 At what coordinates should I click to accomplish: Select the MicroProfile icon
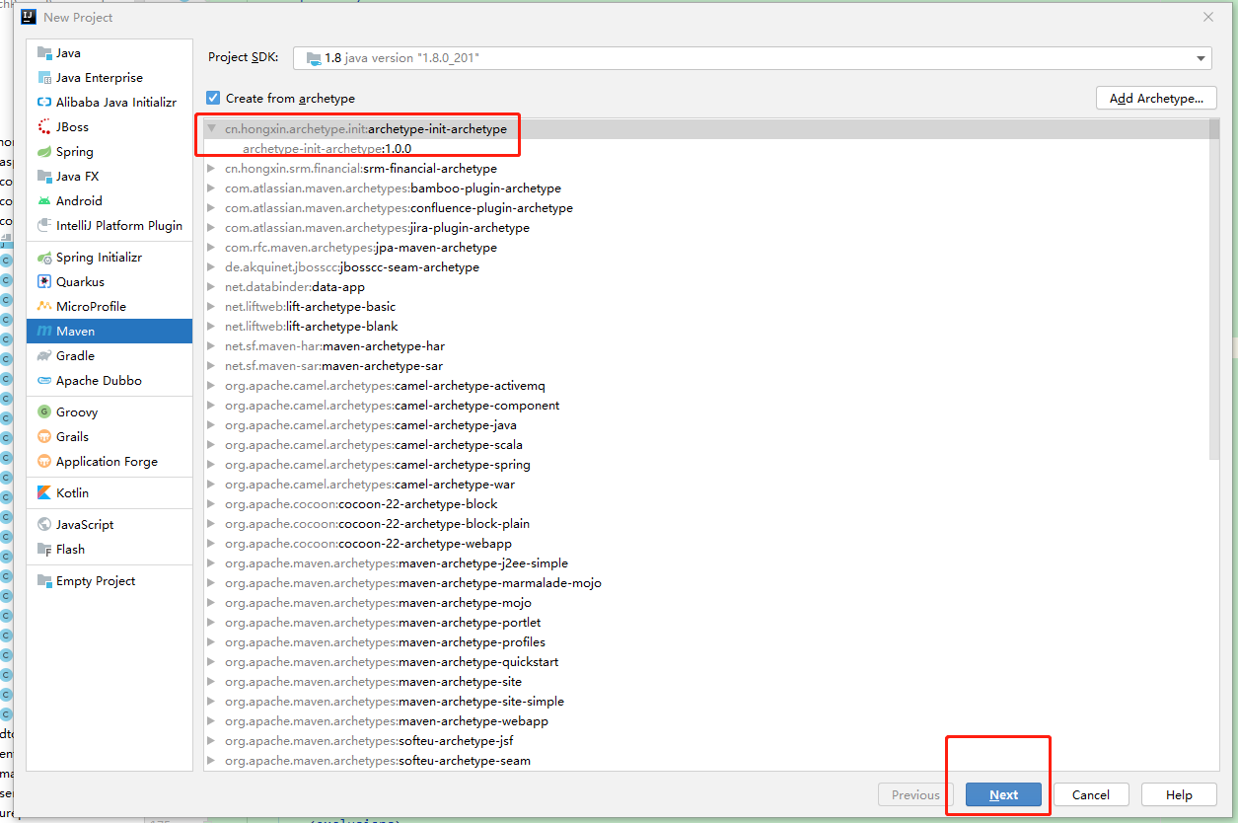coord(43,307)
